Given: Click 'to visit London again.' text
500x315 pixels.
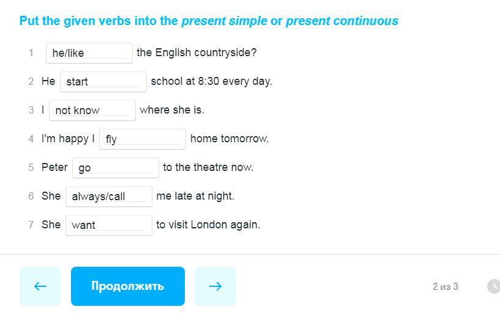Looking at the screenshot, I should [x=208, y=225].
